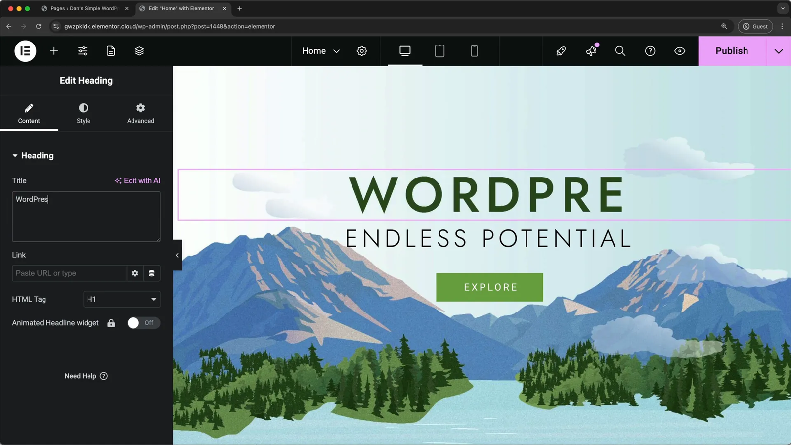Click the lock icon near Animated Headline
Viewport: 791px width, 445px height.
tap(111, 323)
